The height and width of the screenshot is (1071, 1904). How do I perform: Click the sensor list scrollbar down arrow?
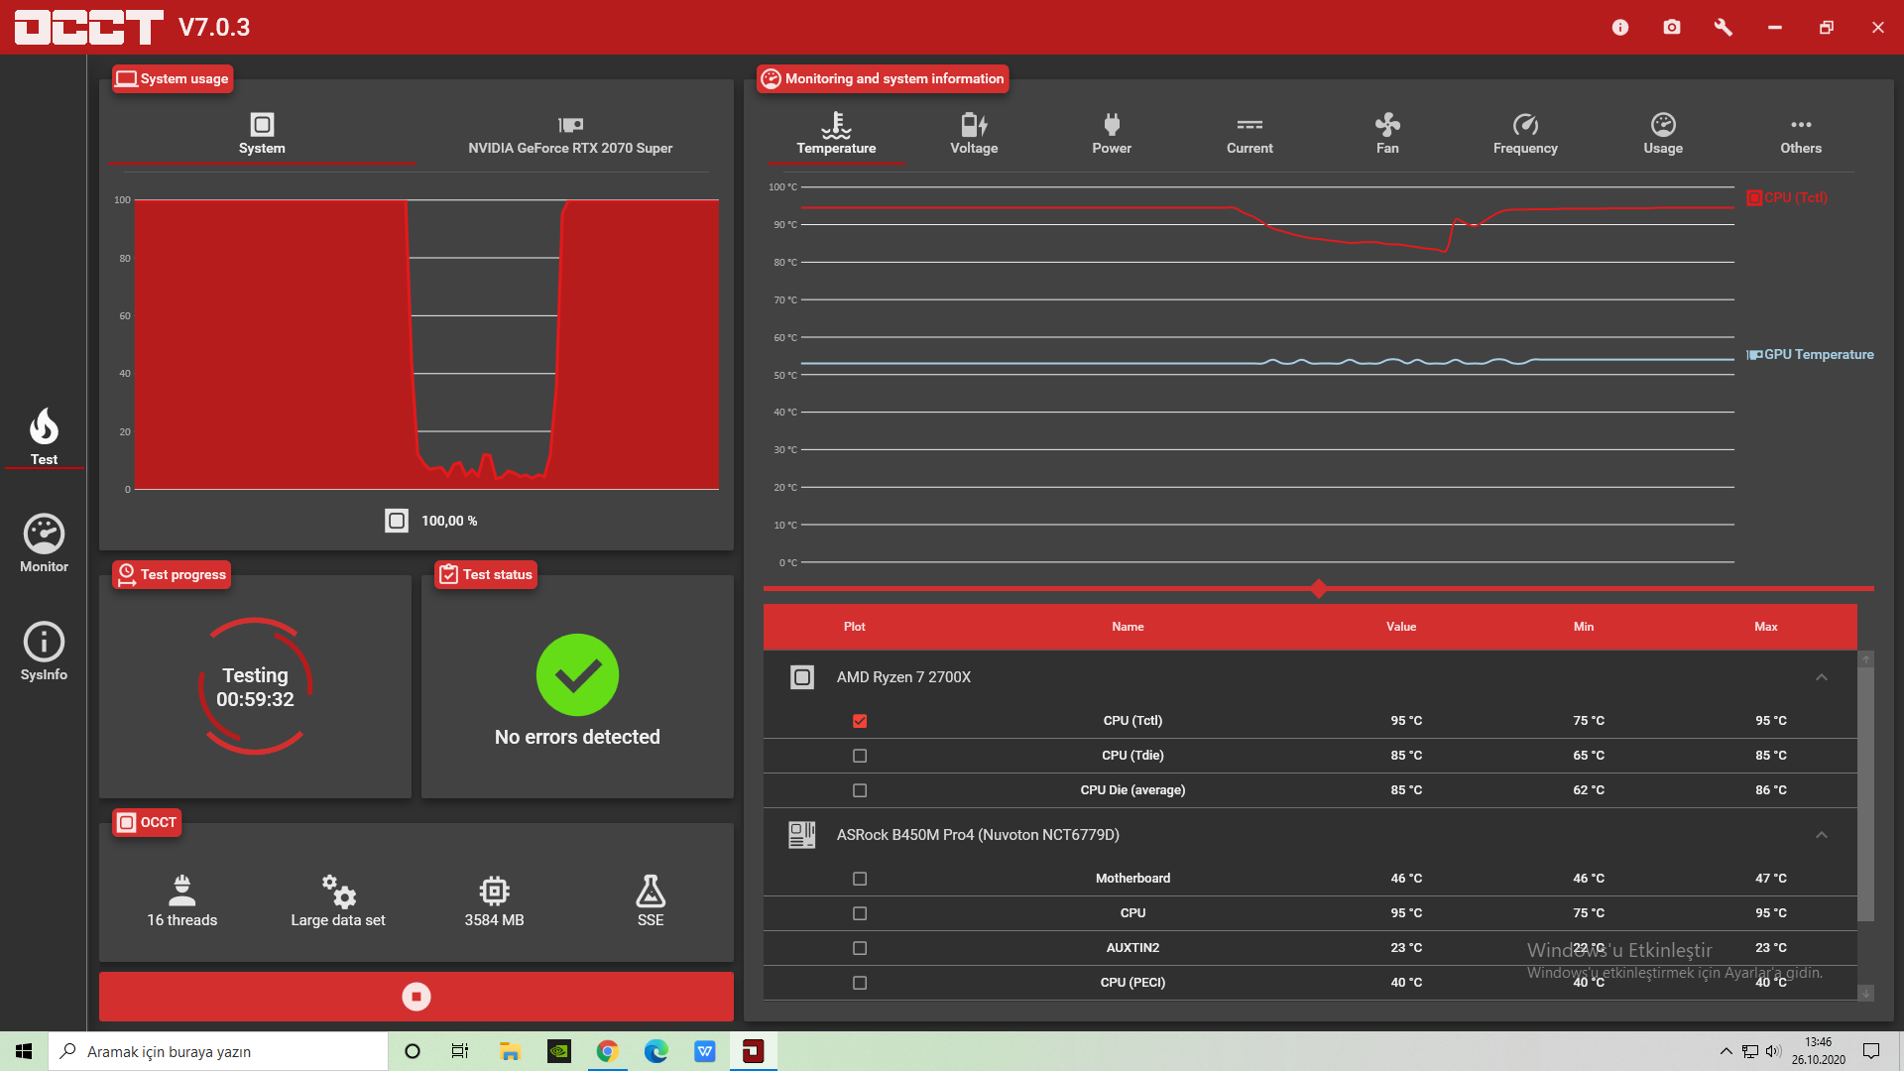click(x=1865, y=993)
